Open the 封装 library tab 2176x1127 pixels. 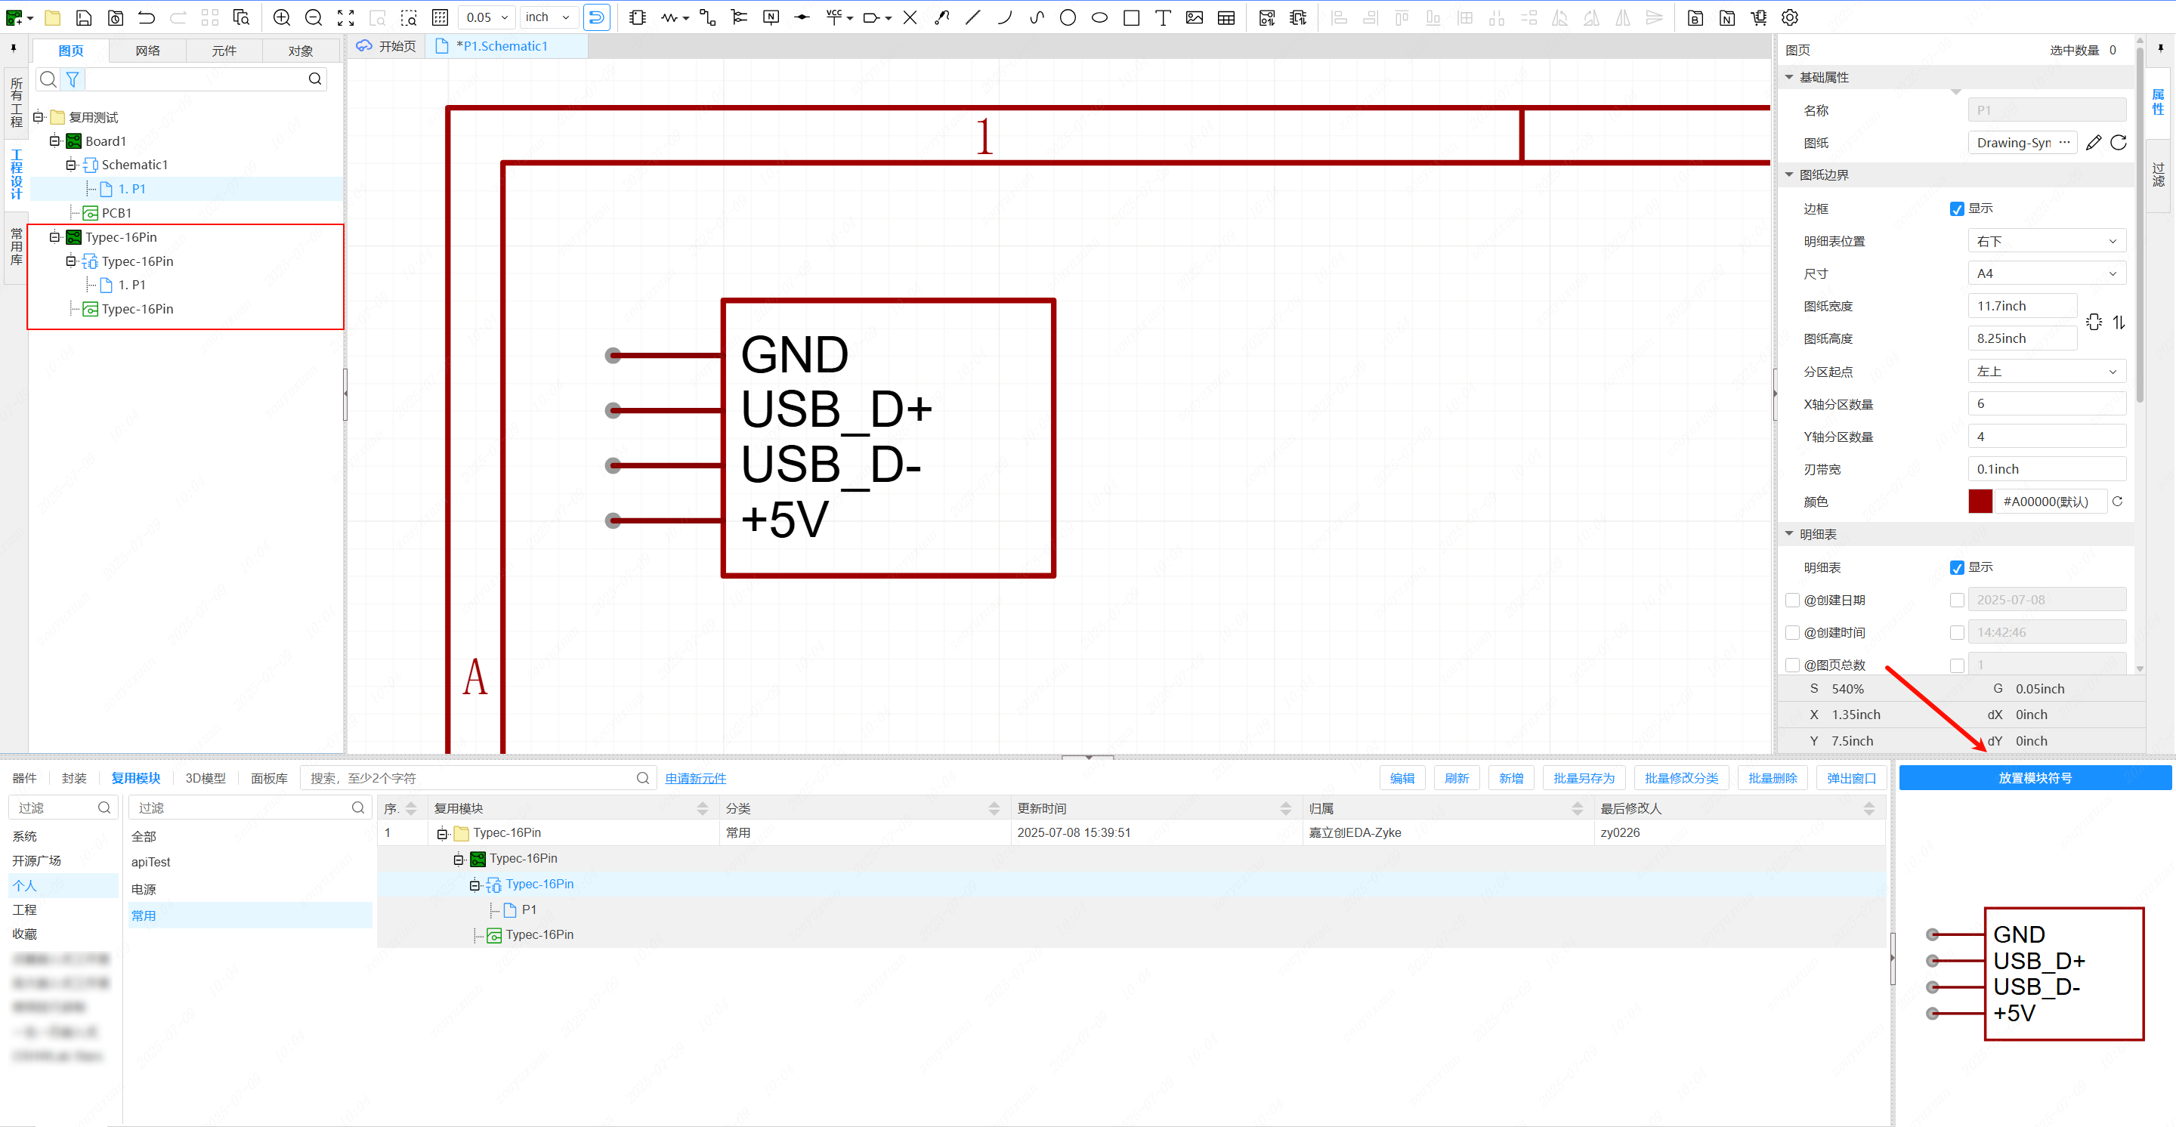[74, 778]
